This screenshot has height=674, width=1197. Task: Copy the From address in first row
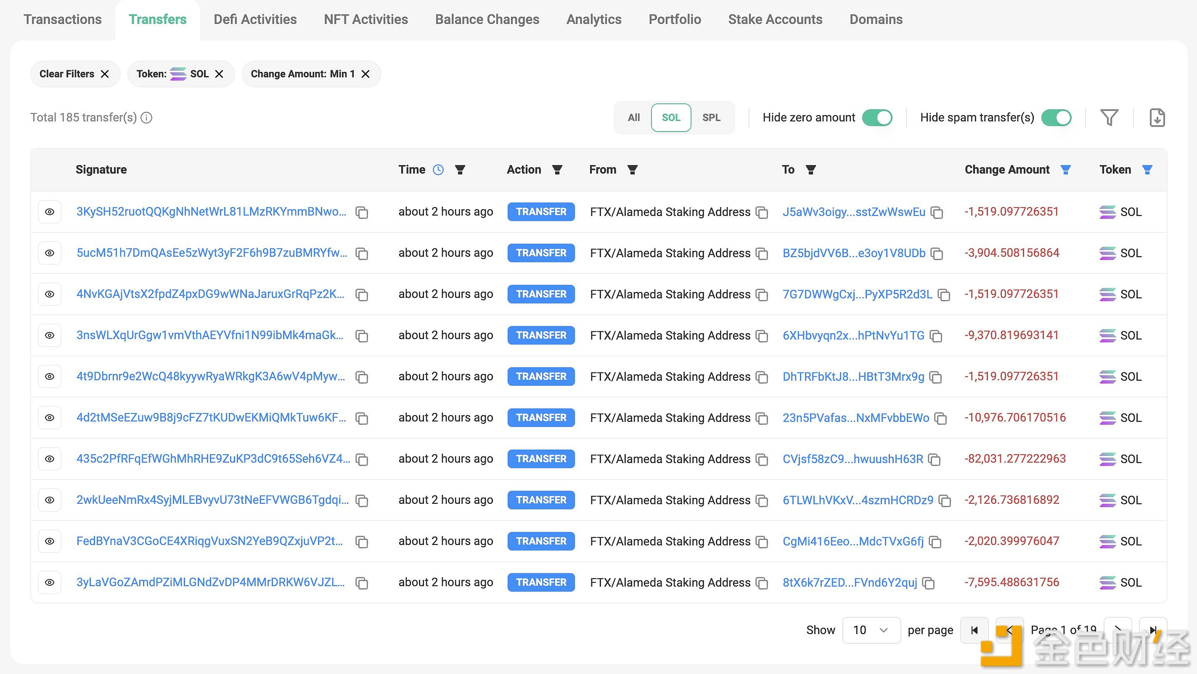[762, 213]
